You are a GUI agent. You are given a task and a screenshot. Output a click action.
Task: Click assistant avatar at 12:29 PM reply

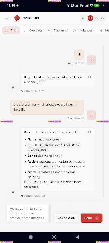click(x=13, y=192)
